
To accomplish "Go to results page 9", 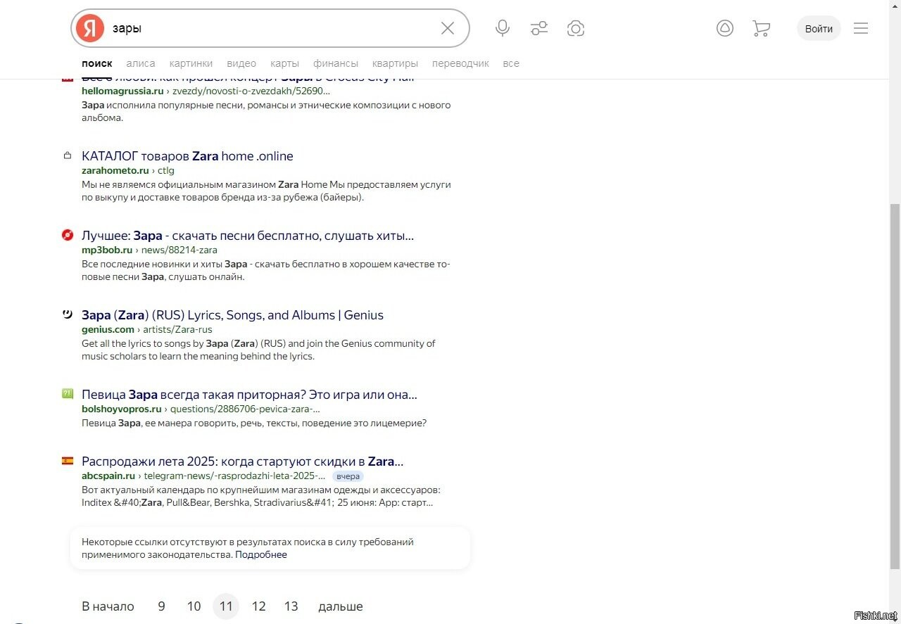I will tap(161, 606).
